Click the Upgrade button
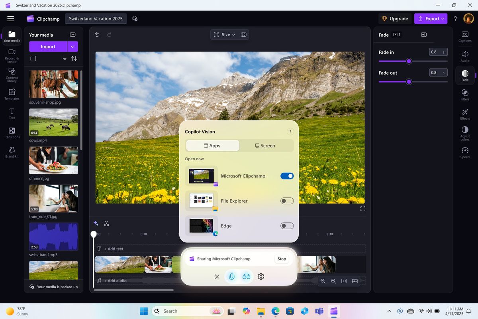 pos(395,19)
